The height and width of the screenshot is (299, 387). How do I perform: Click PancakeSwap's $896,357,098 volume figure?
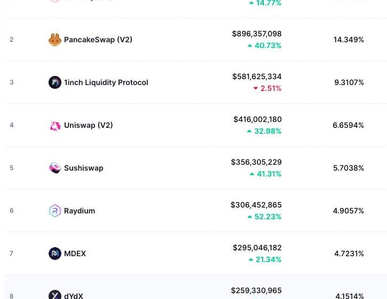(x=257, y=34)
